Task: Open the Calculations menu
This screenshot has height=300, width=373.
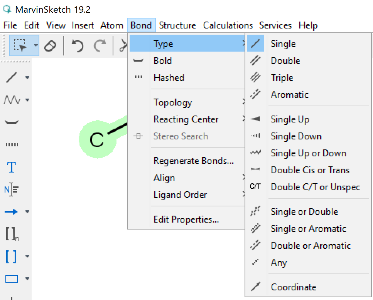Action: (x=228, y=25)
